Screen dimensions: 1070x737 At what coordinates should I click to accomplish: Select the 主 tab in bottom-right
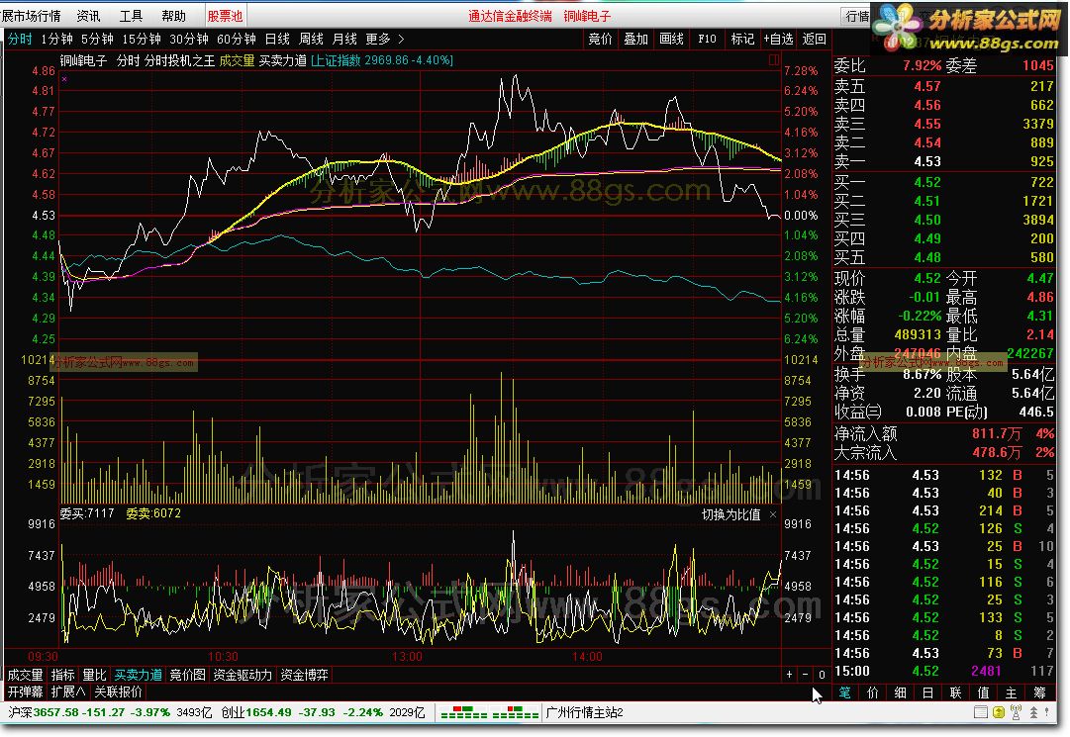[x=1011, y=692]
